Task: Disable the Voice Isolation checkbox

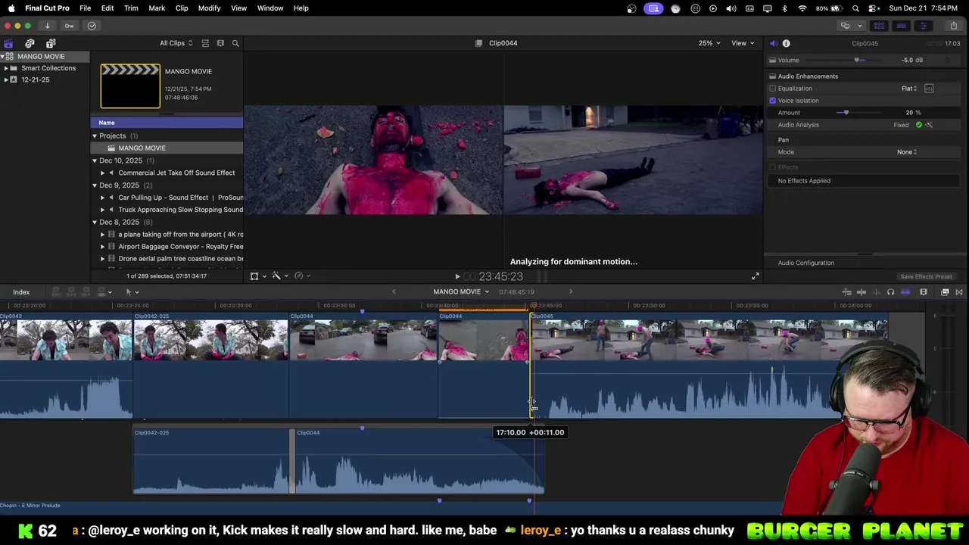Action: click(x=773, y=101)
